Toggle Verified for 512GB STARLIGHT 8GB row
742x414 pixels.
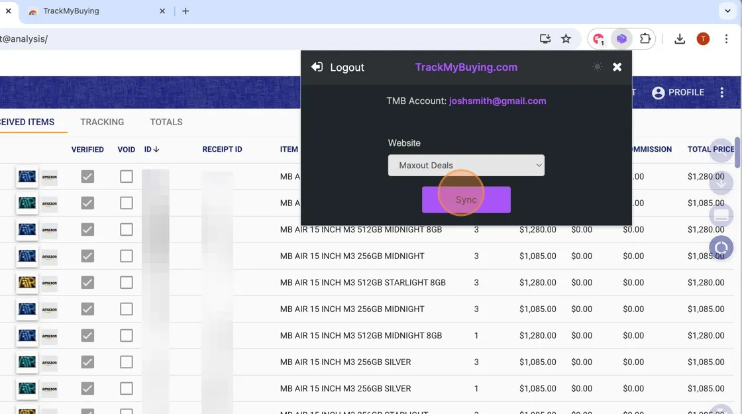tap(87, 282)
